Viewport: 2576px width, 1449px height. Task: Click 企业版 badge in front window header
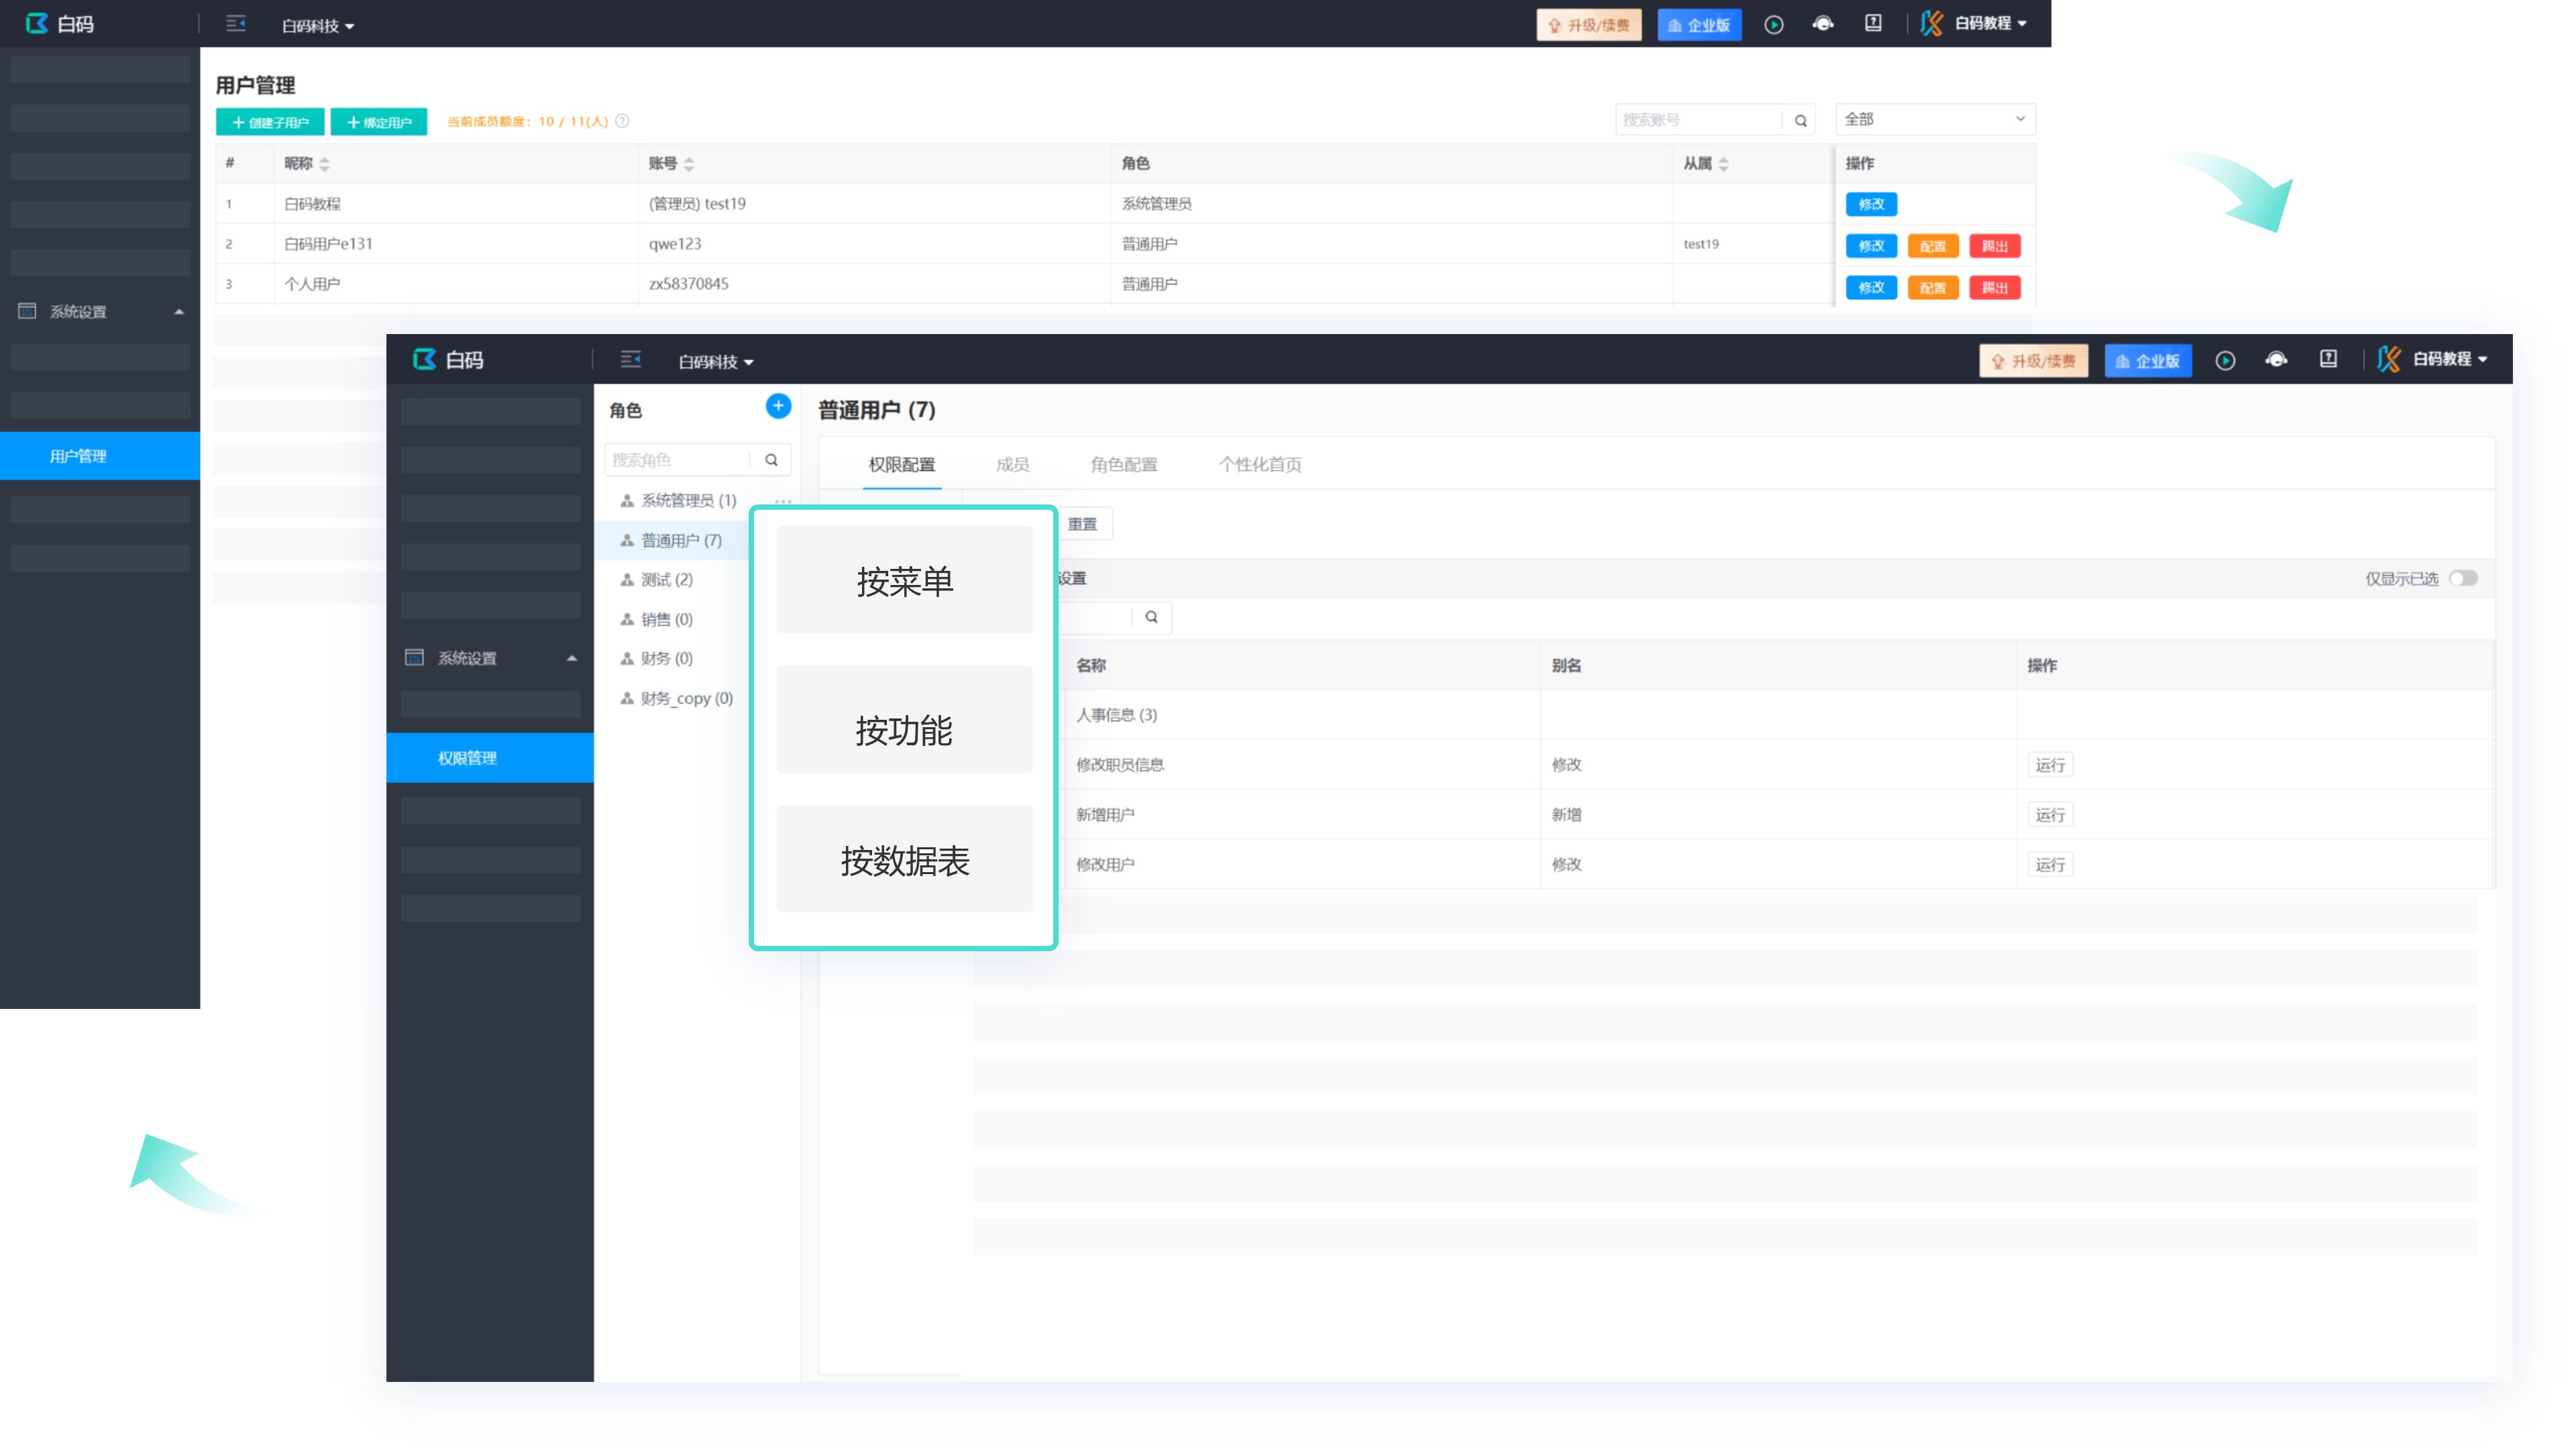pos(2148,361)
